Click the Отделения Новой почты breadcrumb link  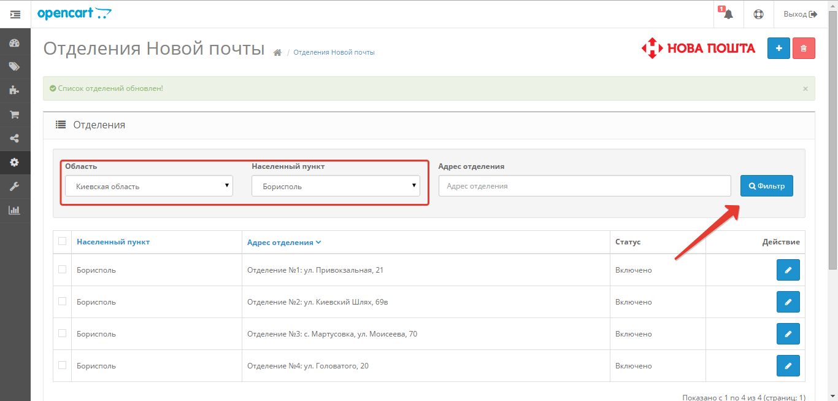click(x=334, y=52)
